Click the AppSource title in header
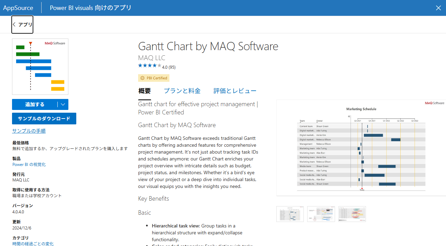 [18, 8]
